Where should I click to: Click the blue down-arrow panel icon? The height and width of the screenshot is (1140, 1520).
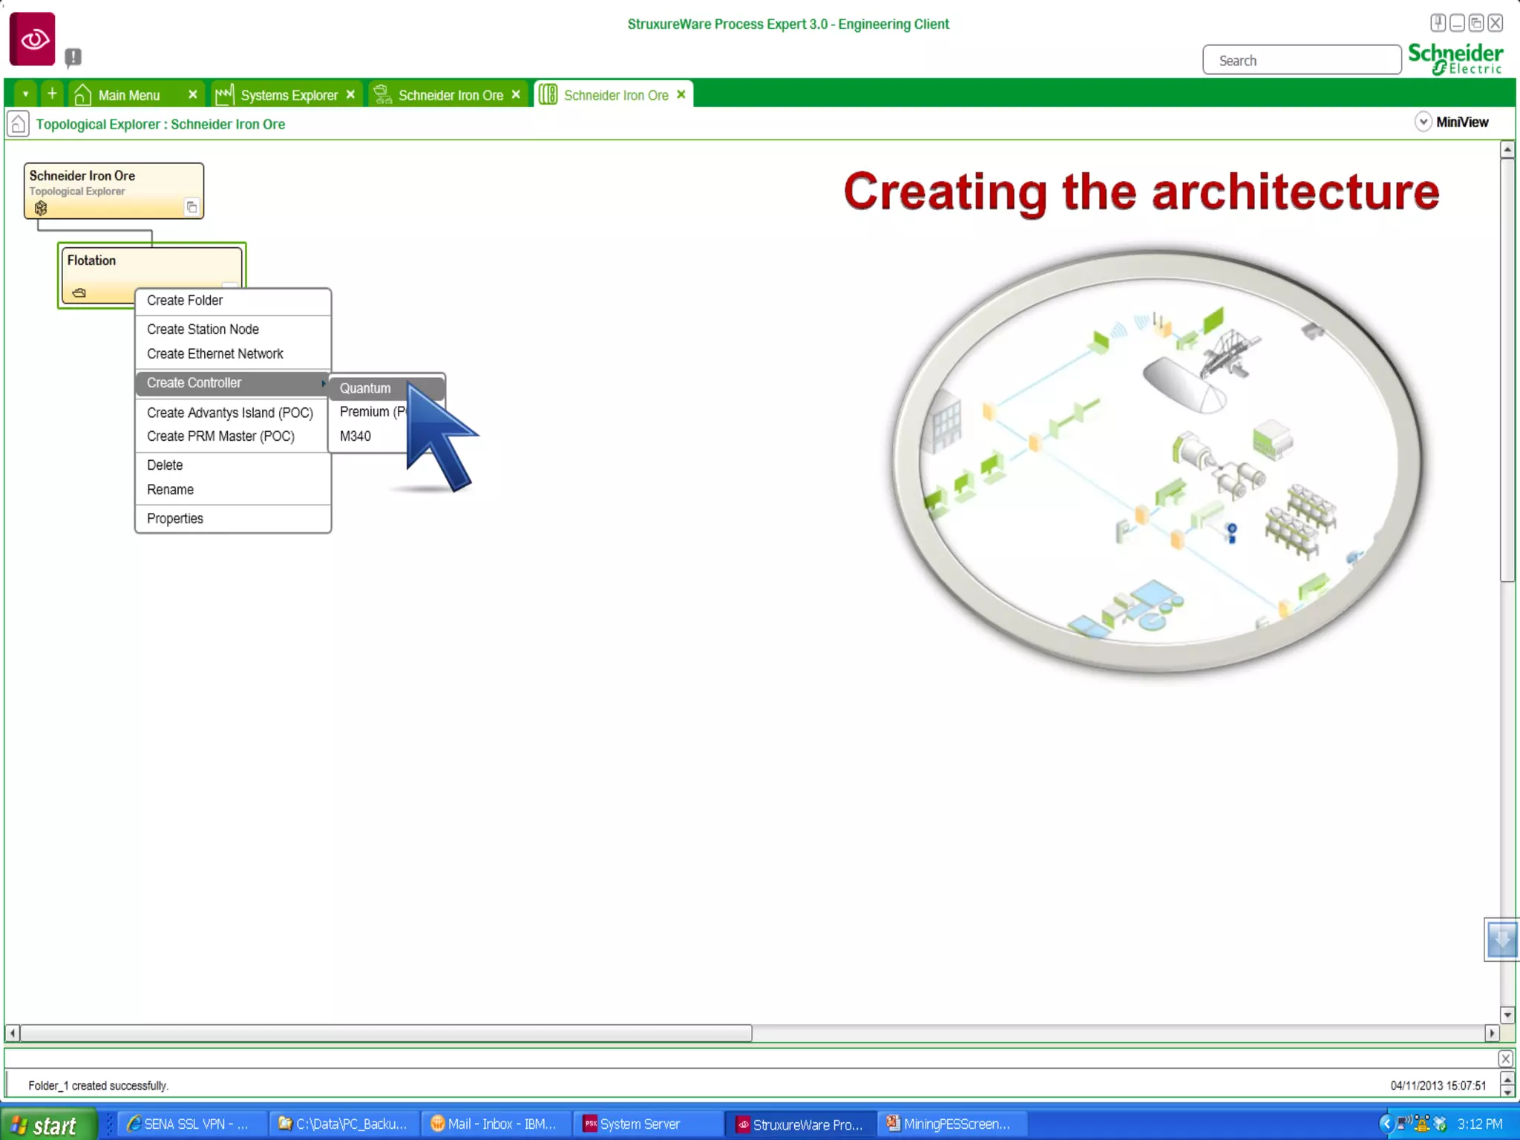pyautogui.click(x=1501, y=940)
